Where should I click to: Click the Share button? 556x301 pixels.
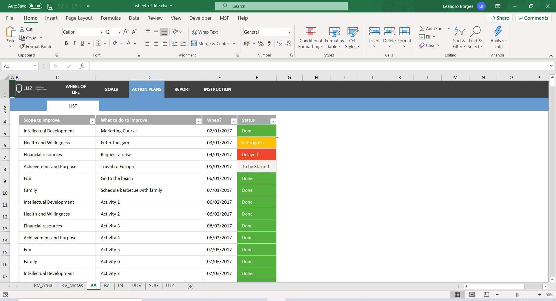click(x=500, y=18)
